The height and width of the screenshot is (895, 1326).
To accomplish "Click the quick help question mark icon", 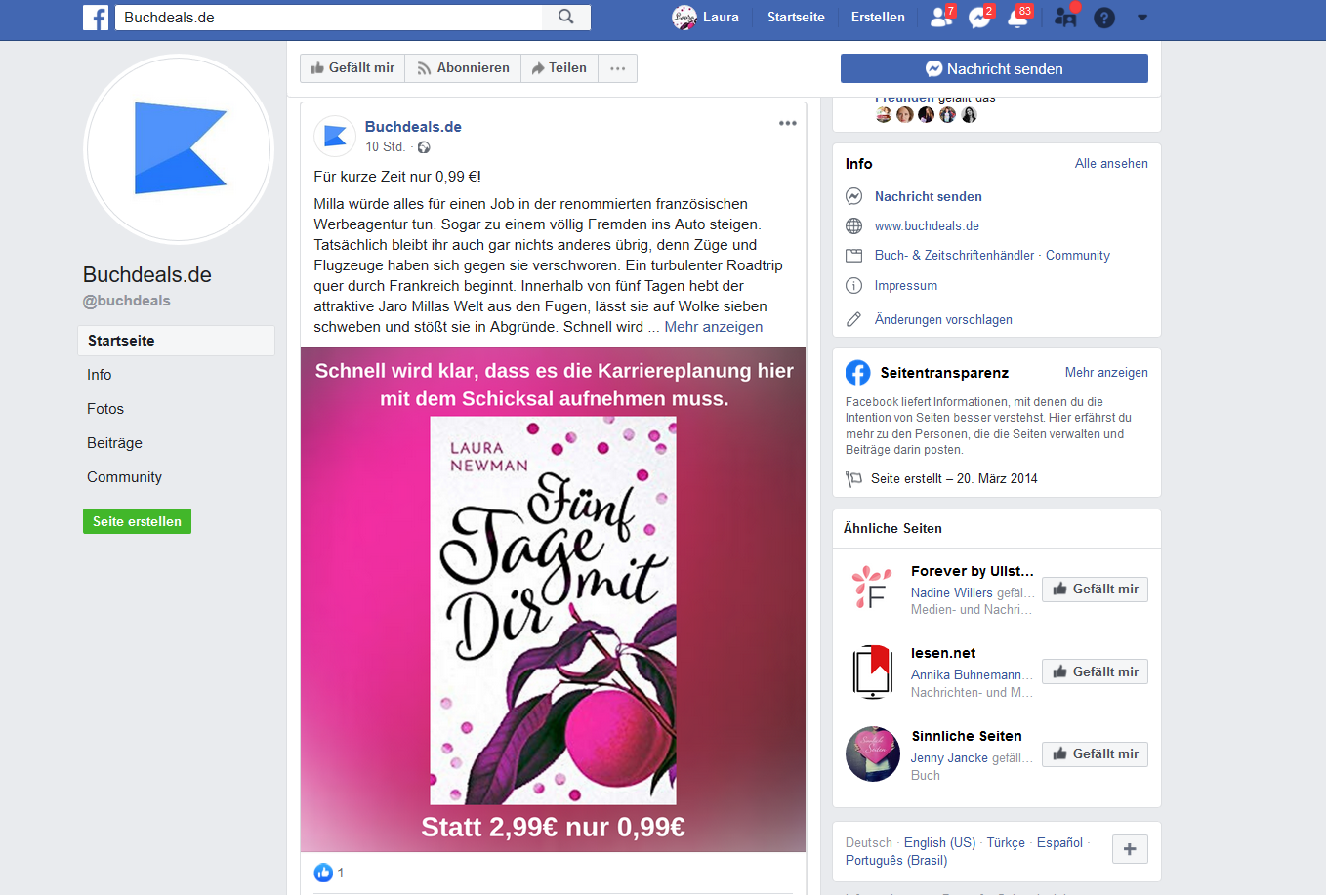I will coord(1104,18).
